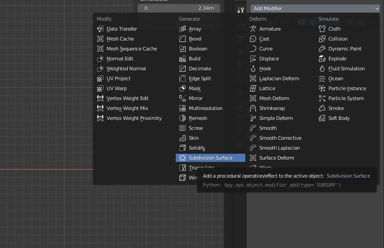Select Subdivision Surface from the menu

pos(210,158)
